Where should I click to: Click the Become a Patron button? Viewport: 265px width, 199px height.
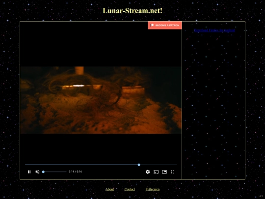165,25
